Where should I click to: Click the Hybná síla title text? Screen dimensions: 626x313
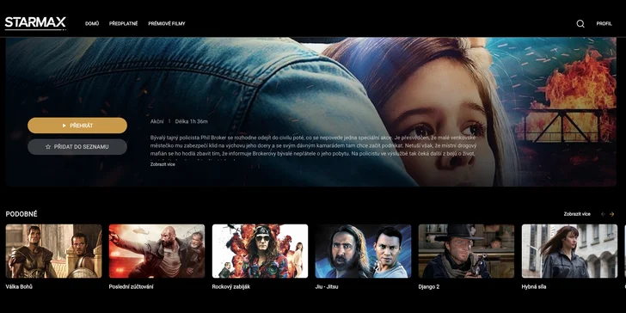[534, 286]
